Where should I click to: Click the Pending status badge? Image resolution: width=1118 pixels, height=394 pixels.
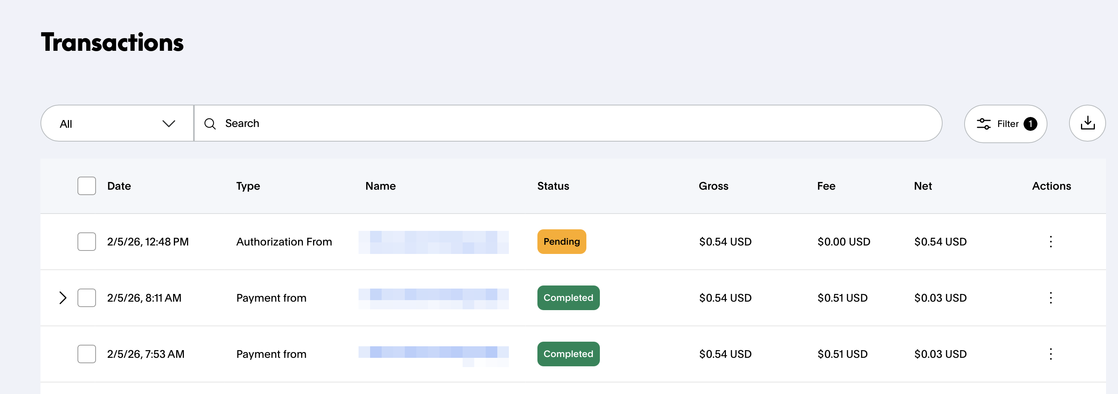(x=561, y=242)
